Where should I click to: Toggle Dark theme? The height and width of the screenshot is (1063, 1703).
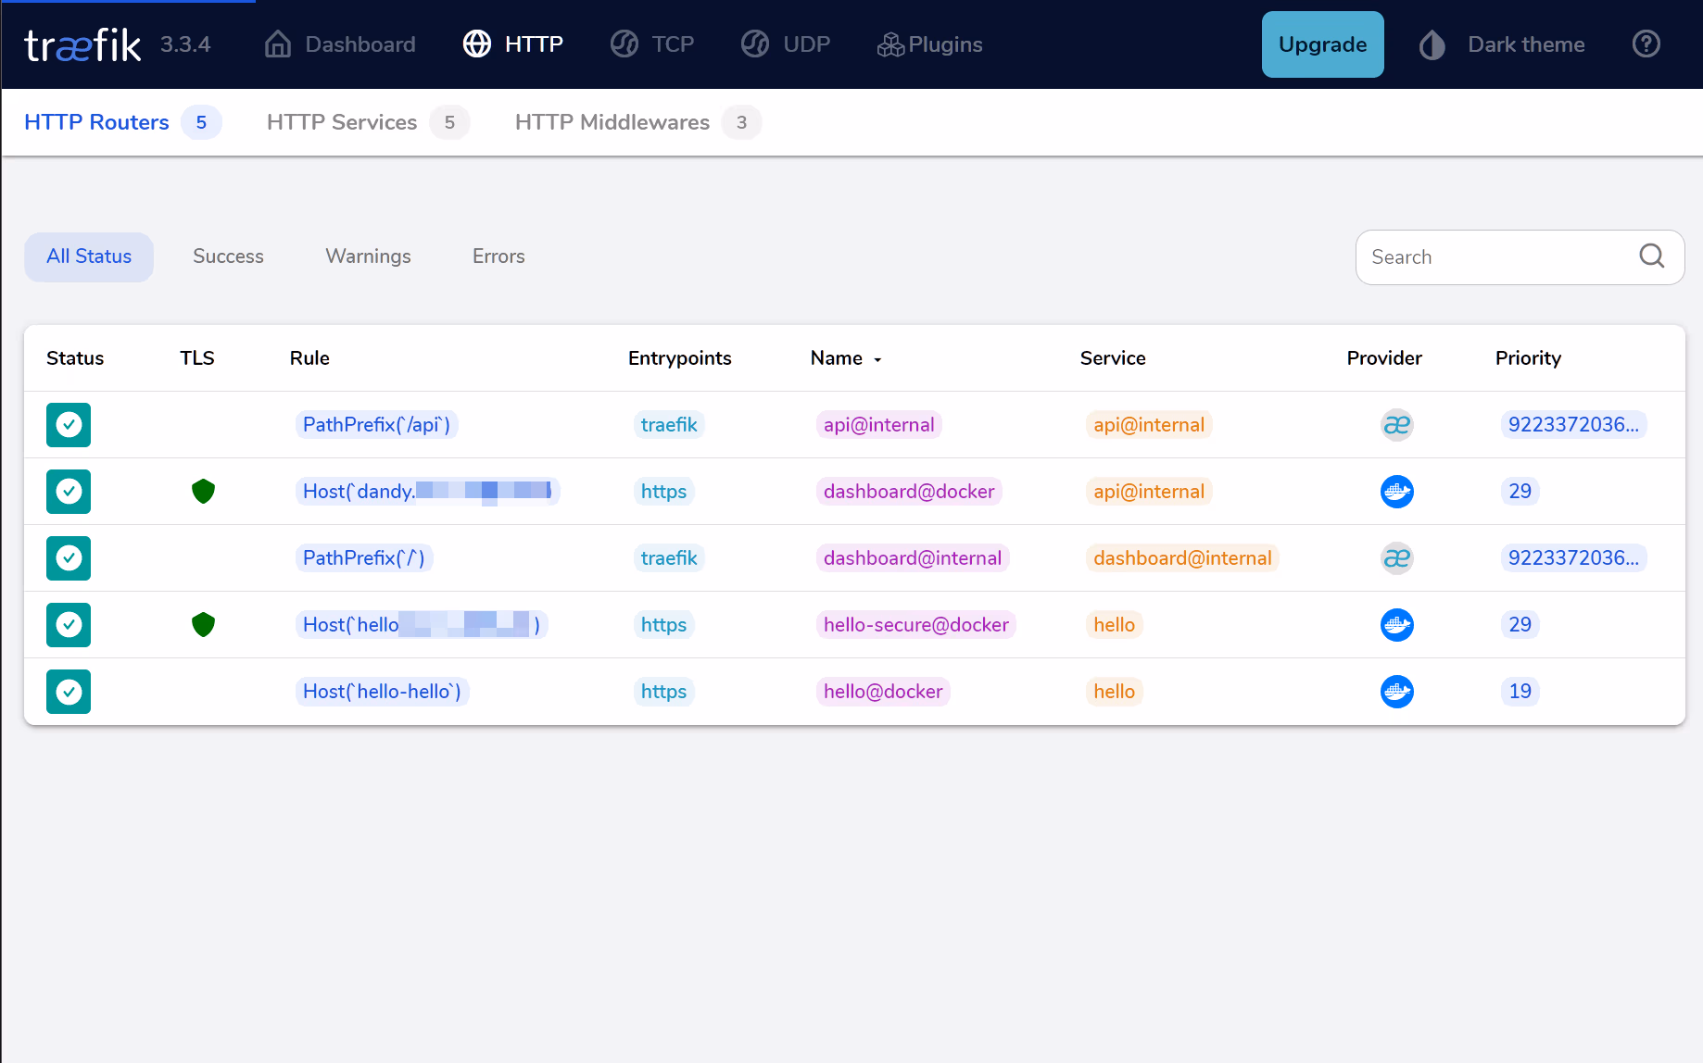1503,44
